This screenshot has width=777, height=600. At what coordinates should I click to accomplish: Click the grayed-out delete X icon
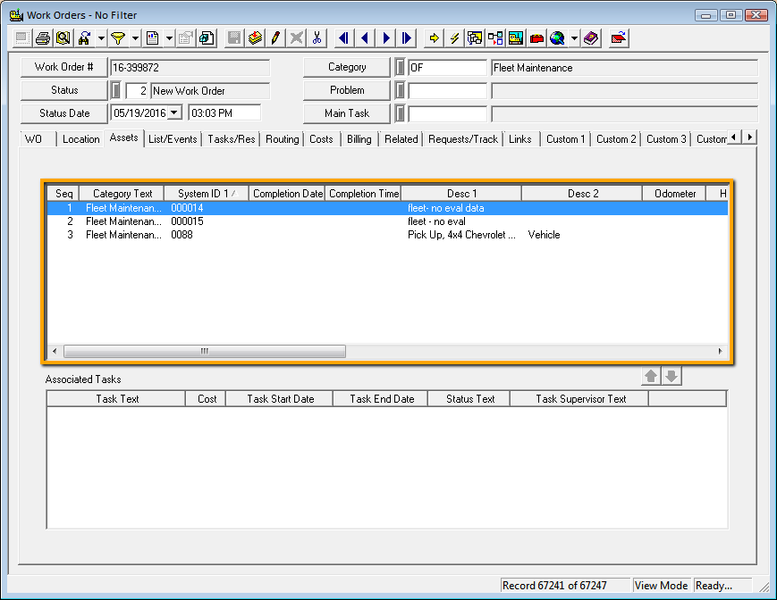(296, 38)
